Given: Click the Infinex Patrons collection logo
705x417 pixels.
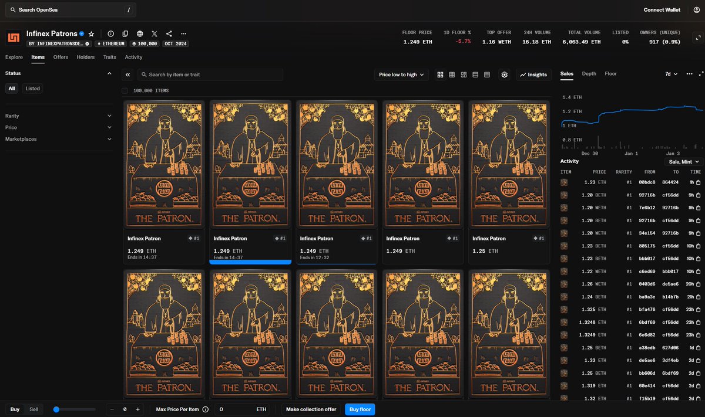Looking at the screenshot, I should tap(14, 38).
